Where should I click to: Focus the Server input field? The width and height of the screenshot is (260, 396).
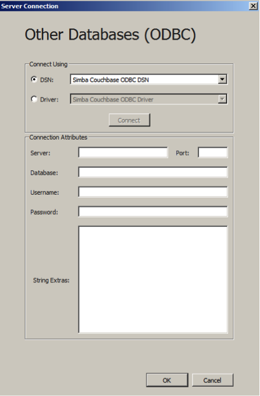click(123, 152)
